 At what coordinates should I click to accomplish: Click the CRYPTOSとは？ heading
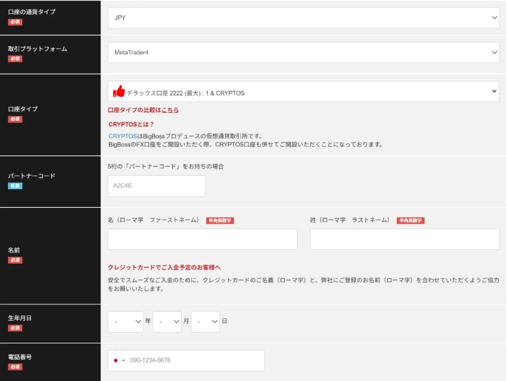click(131, 124)
